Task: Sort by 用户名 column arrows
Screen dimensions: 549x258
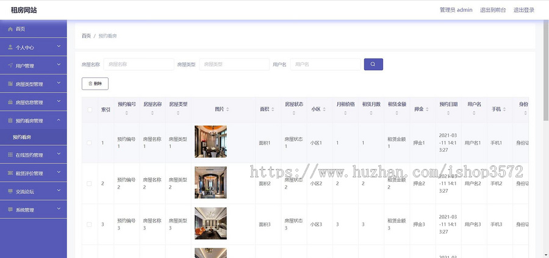Action: [474, 113]
